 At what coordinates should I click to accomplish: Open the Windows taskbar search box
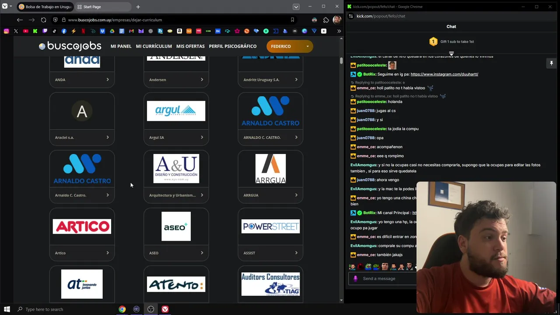coord(65,309)
